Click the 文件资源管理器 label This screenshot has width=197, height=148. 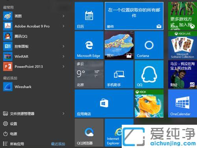[22, 114]
